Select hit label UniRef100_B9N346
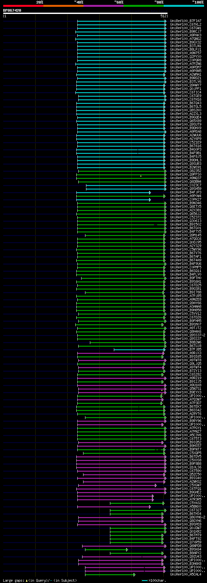 click(x=186, y=203)
